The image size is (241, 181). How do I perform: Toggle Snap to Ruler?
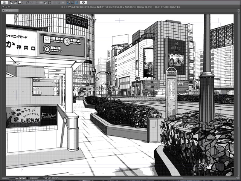click(69, 3)
